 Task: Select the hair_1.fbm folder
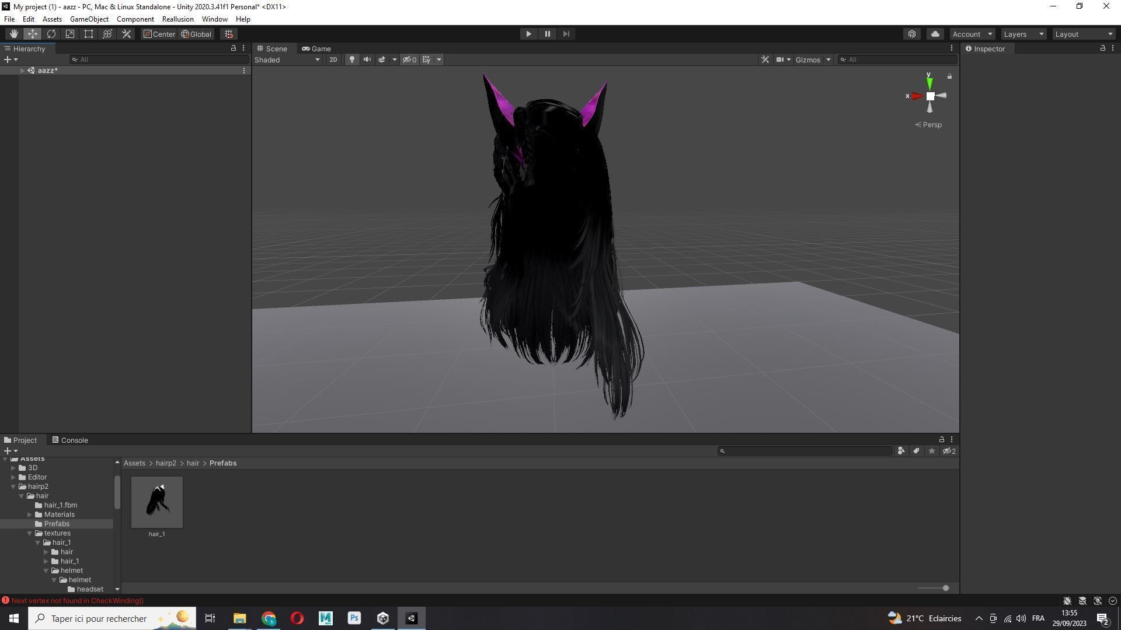point(61,505)
